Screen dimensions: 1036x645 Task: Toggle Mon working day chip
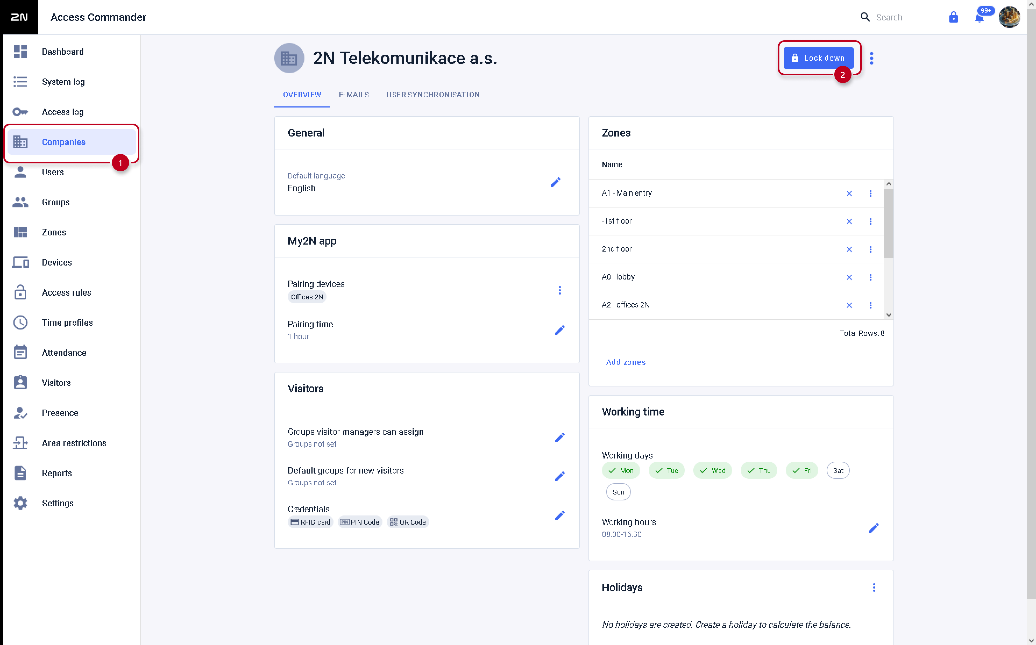[621, 471]
